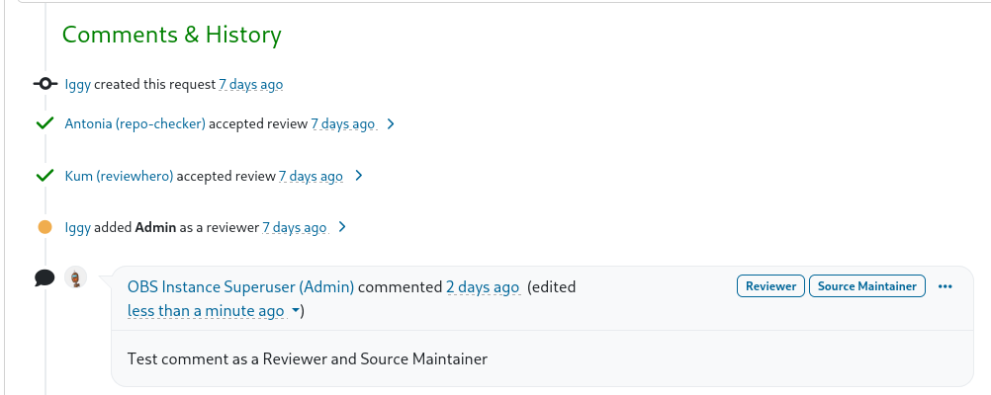The height and width of the screenshot is (395, 991).
Task: Expand Antonia's accepted review details chevron
Action: 391,124
